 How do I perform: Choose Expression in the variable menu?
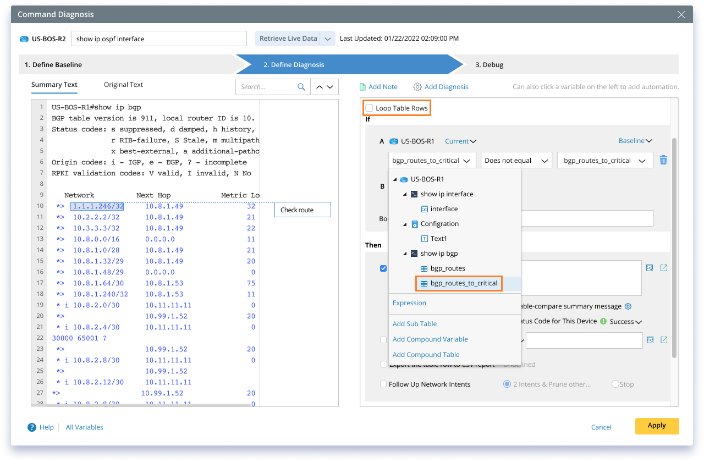tap(409, 303)
